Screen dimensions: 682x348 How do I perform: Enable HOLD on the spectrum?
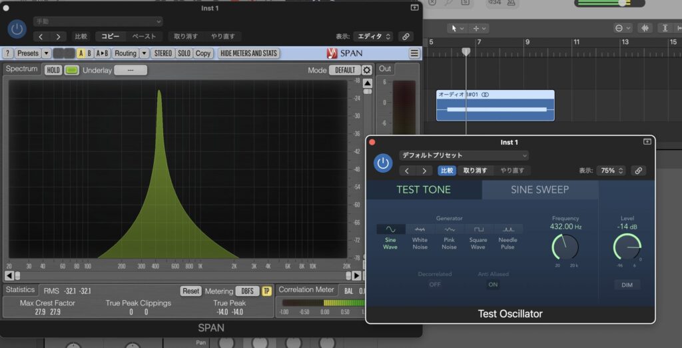pyautogui.click(x=53, y=70)
